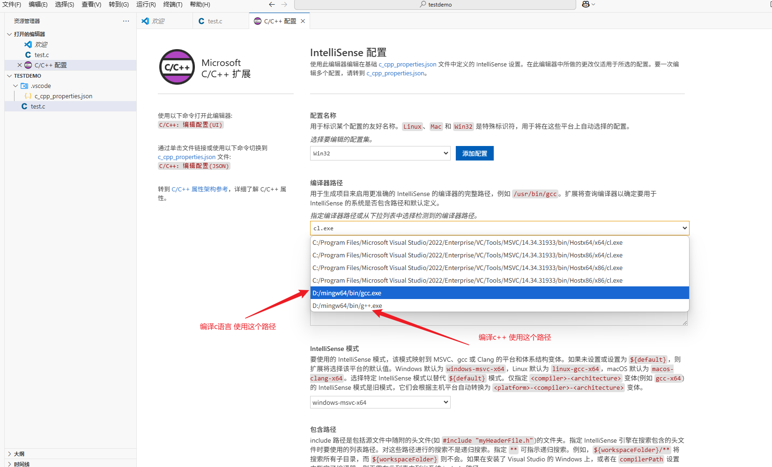Select Hostx86/x64/cl.exe compiler path
The width and height of the screenshot is (772, 467).
[x=499, y=255]
